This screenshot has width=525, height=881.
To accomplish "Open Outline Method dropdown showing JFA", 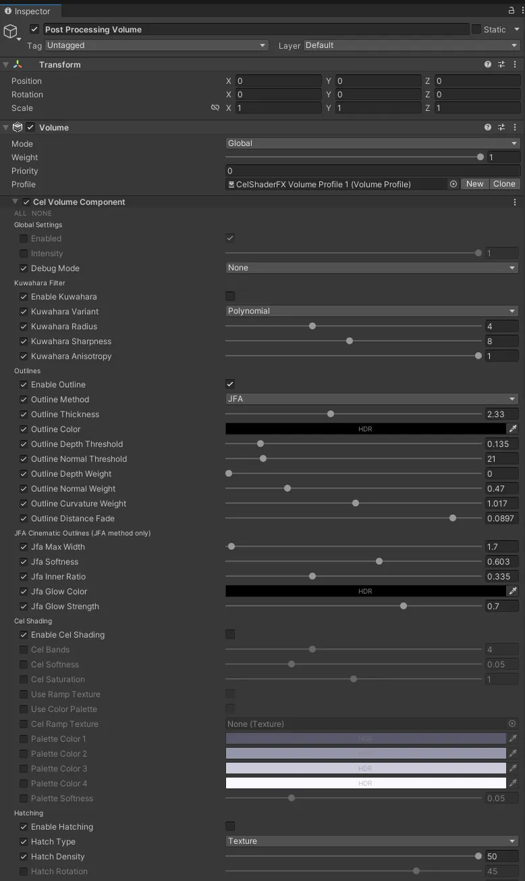I will tap(372, 399).
